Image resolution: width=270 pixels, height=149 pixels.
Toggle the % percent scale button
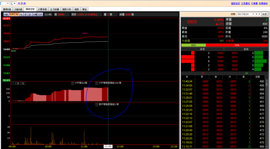click(21, 15)
